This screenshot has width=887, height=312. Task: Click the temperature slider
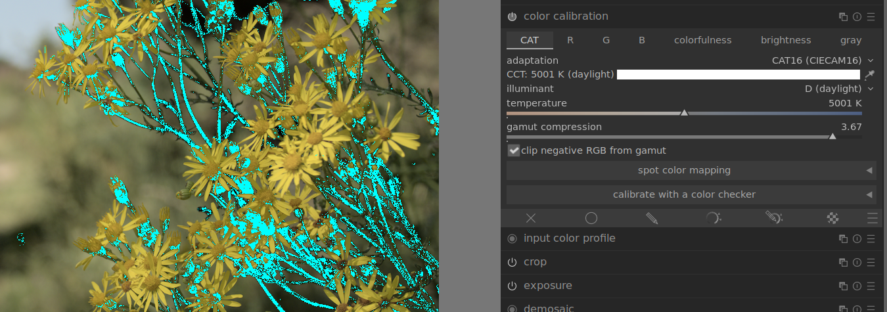[x=684, y=113]
